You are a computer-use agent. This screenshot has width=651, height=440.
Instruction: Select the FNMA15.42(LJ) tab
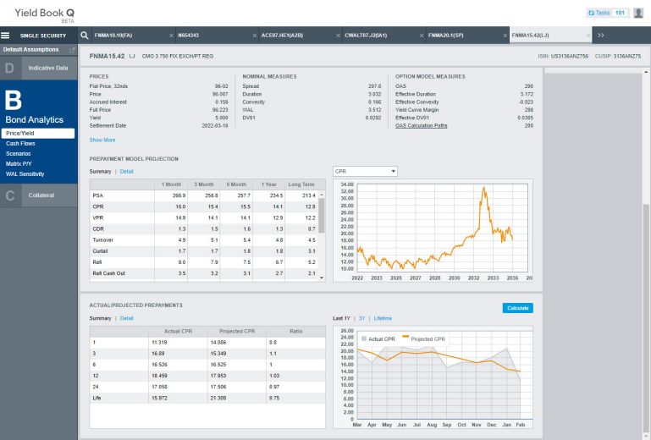click(x=530, y=36)
